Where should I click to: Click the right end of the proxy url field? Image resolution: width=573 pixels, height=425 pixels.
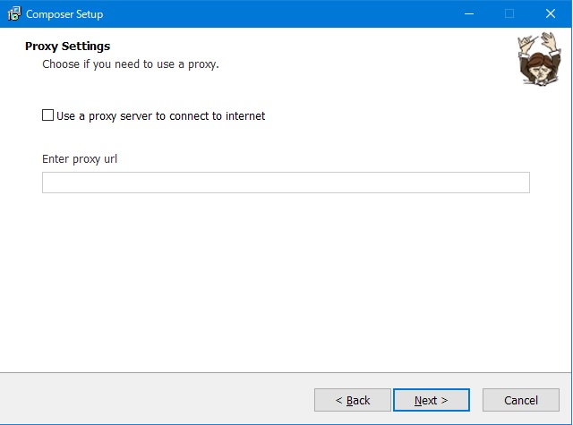(x=517, y=183)
